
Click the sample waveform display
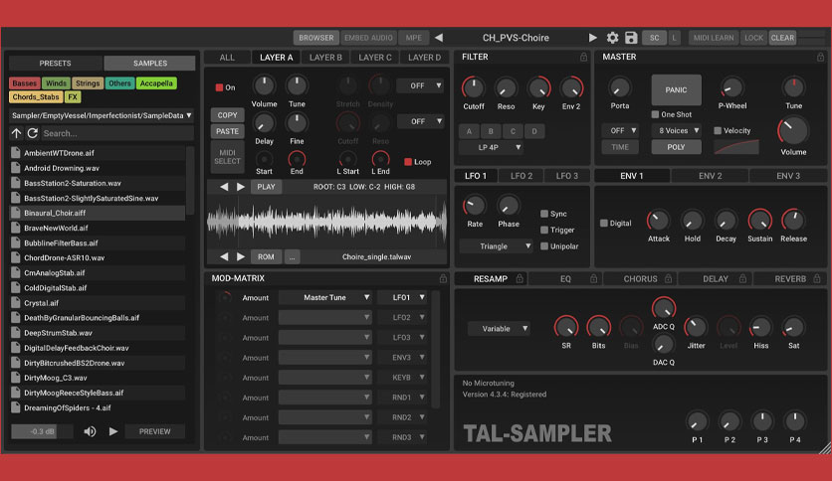[x=326, y=221]
